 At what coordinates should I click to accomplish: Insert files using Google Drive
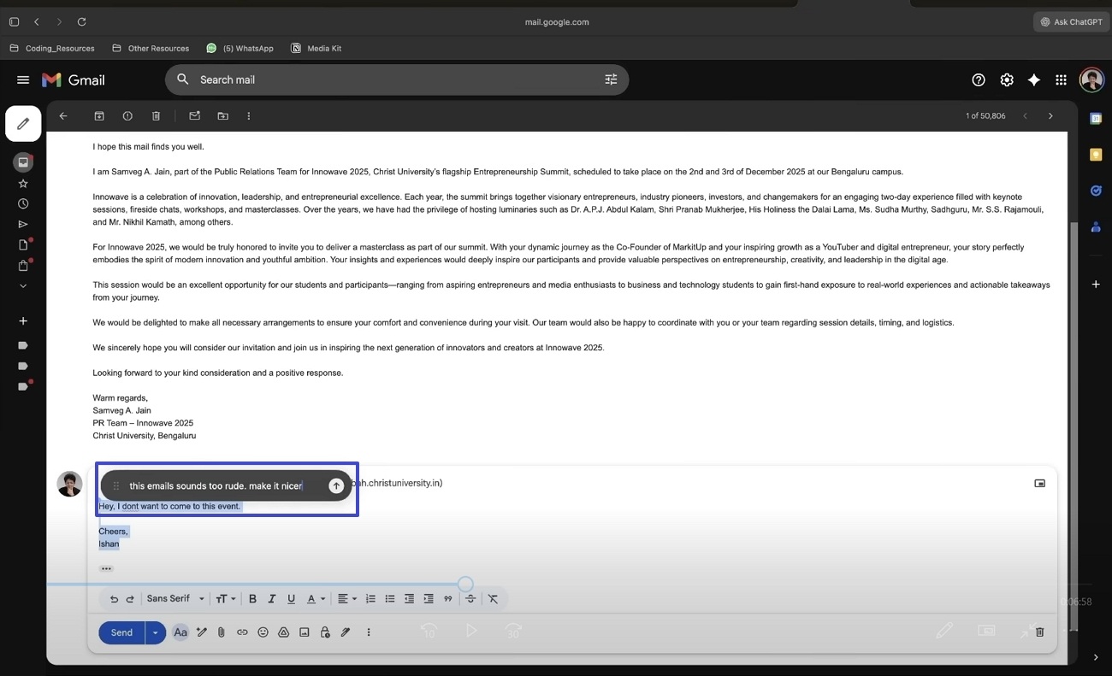(x=283, y=632)
